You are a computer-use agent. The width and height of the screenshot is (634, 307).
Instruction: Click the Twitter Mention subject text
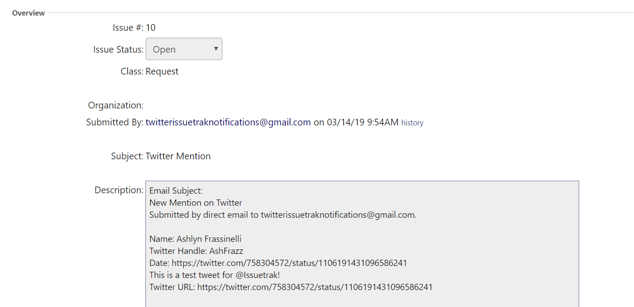178,156
